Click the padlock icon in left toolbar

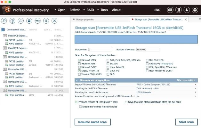(x=29, y=21)
